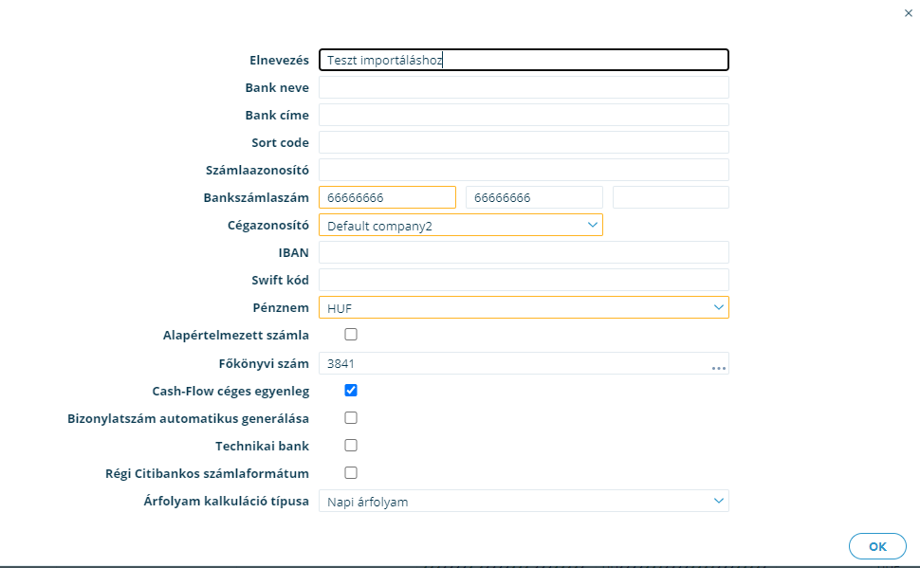Viewport: 920px width, 568px height.
Task: Select the Bank címe input field
Action: [x=524, y=115]
